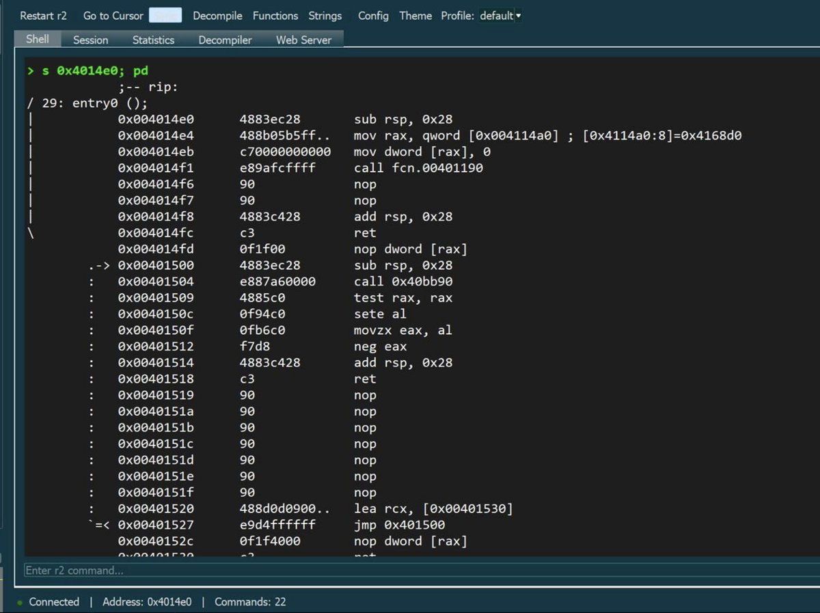Open the Theme menu

click(x=415, y=15)
